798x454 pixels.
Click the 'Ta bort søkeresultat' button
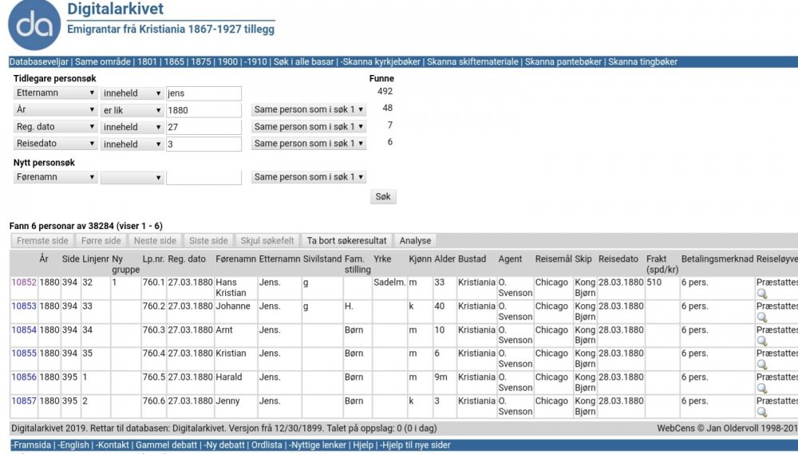[346, 241]
